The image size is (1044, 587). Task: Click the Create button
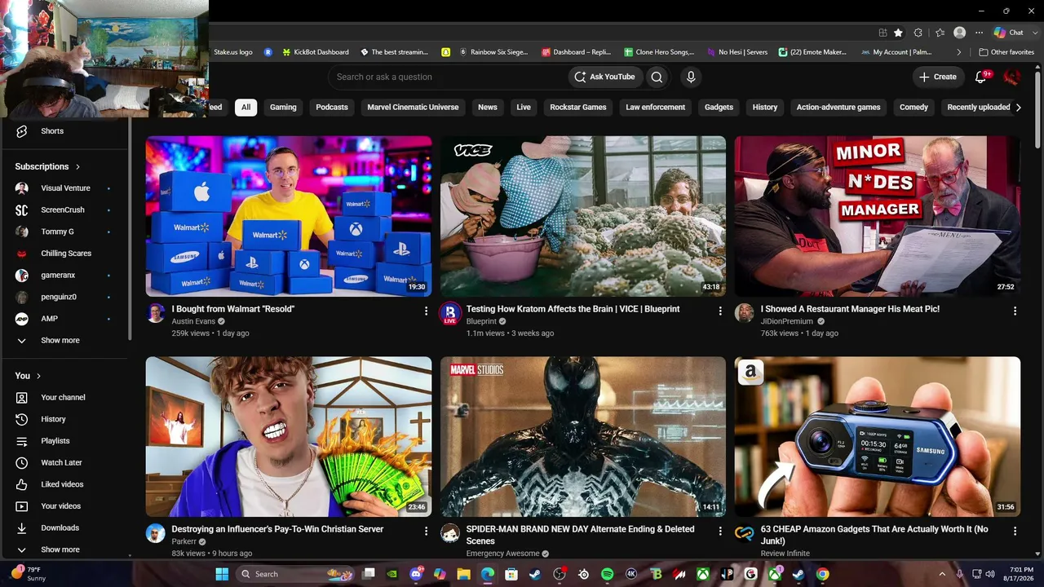pos(937,77)
